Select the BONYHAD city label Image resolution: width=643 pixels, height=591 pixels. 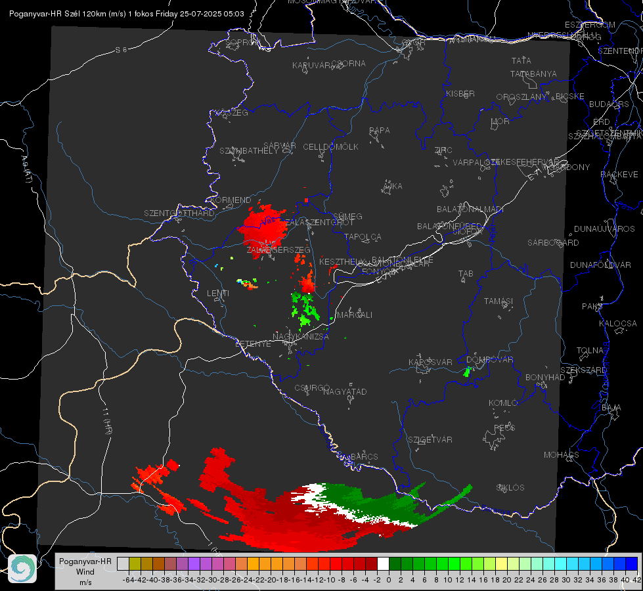[x=545, y=378]
